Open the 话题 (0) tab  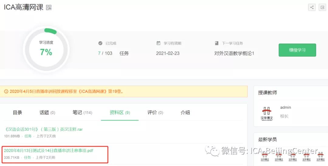tap(47, 113)
